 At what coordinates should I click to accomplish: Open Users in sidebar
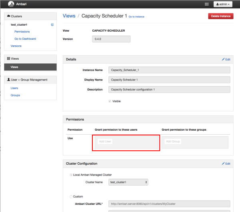(x=14, y=88)
